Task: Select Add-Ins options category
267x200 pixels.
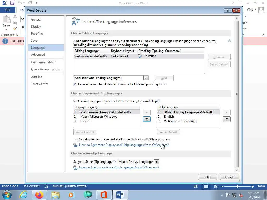Action: pyautogui.click(x=46, y=77)
